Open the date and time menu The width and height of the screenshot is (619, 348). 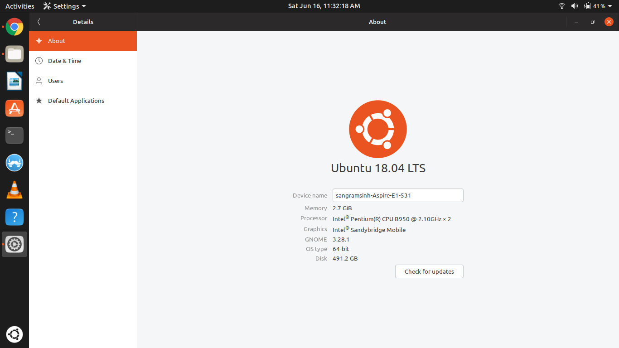pyautogui.click(x=324, y=6)
